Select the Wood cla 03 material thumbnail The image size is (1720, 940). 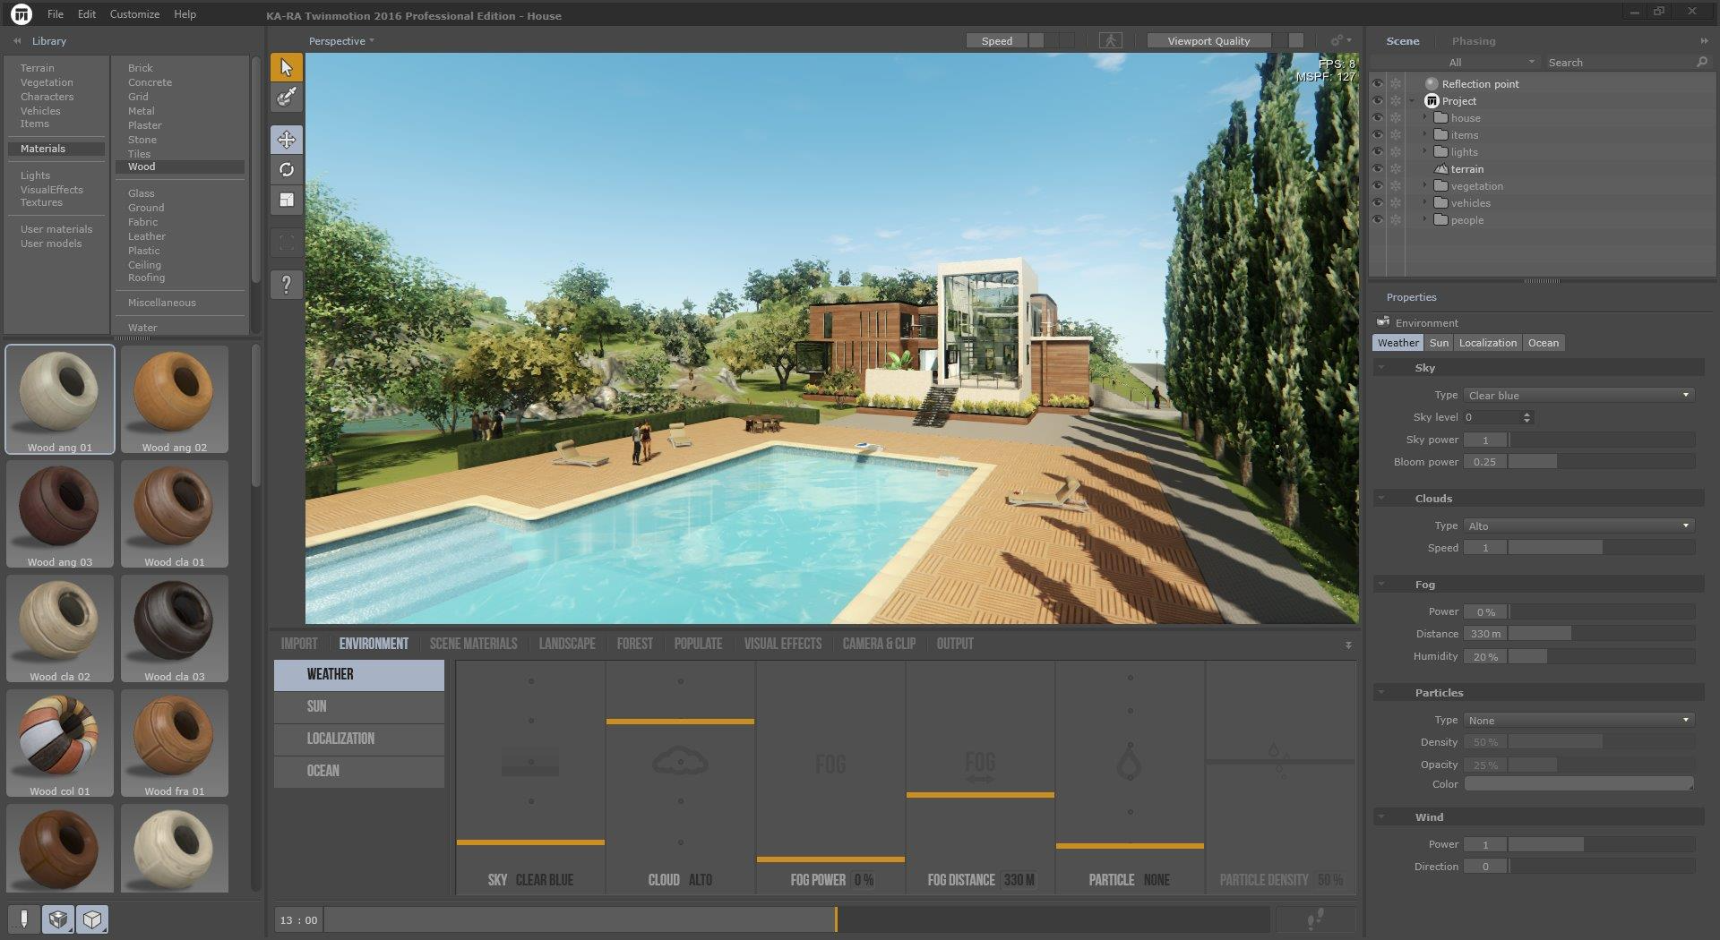[174, 628]
